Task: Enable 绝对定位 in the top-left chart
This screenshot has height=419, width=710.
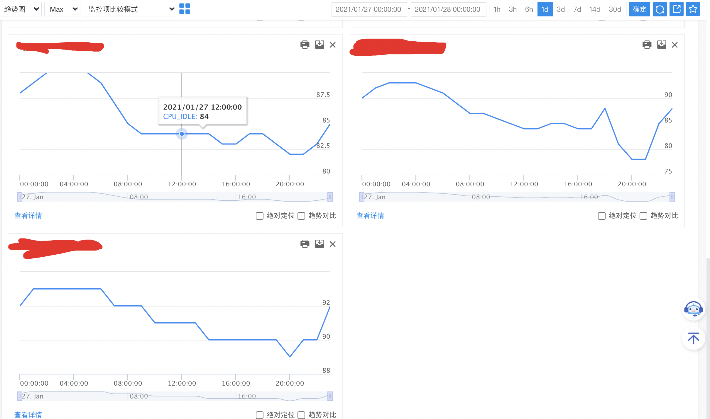Action: (x=260, y=216)
